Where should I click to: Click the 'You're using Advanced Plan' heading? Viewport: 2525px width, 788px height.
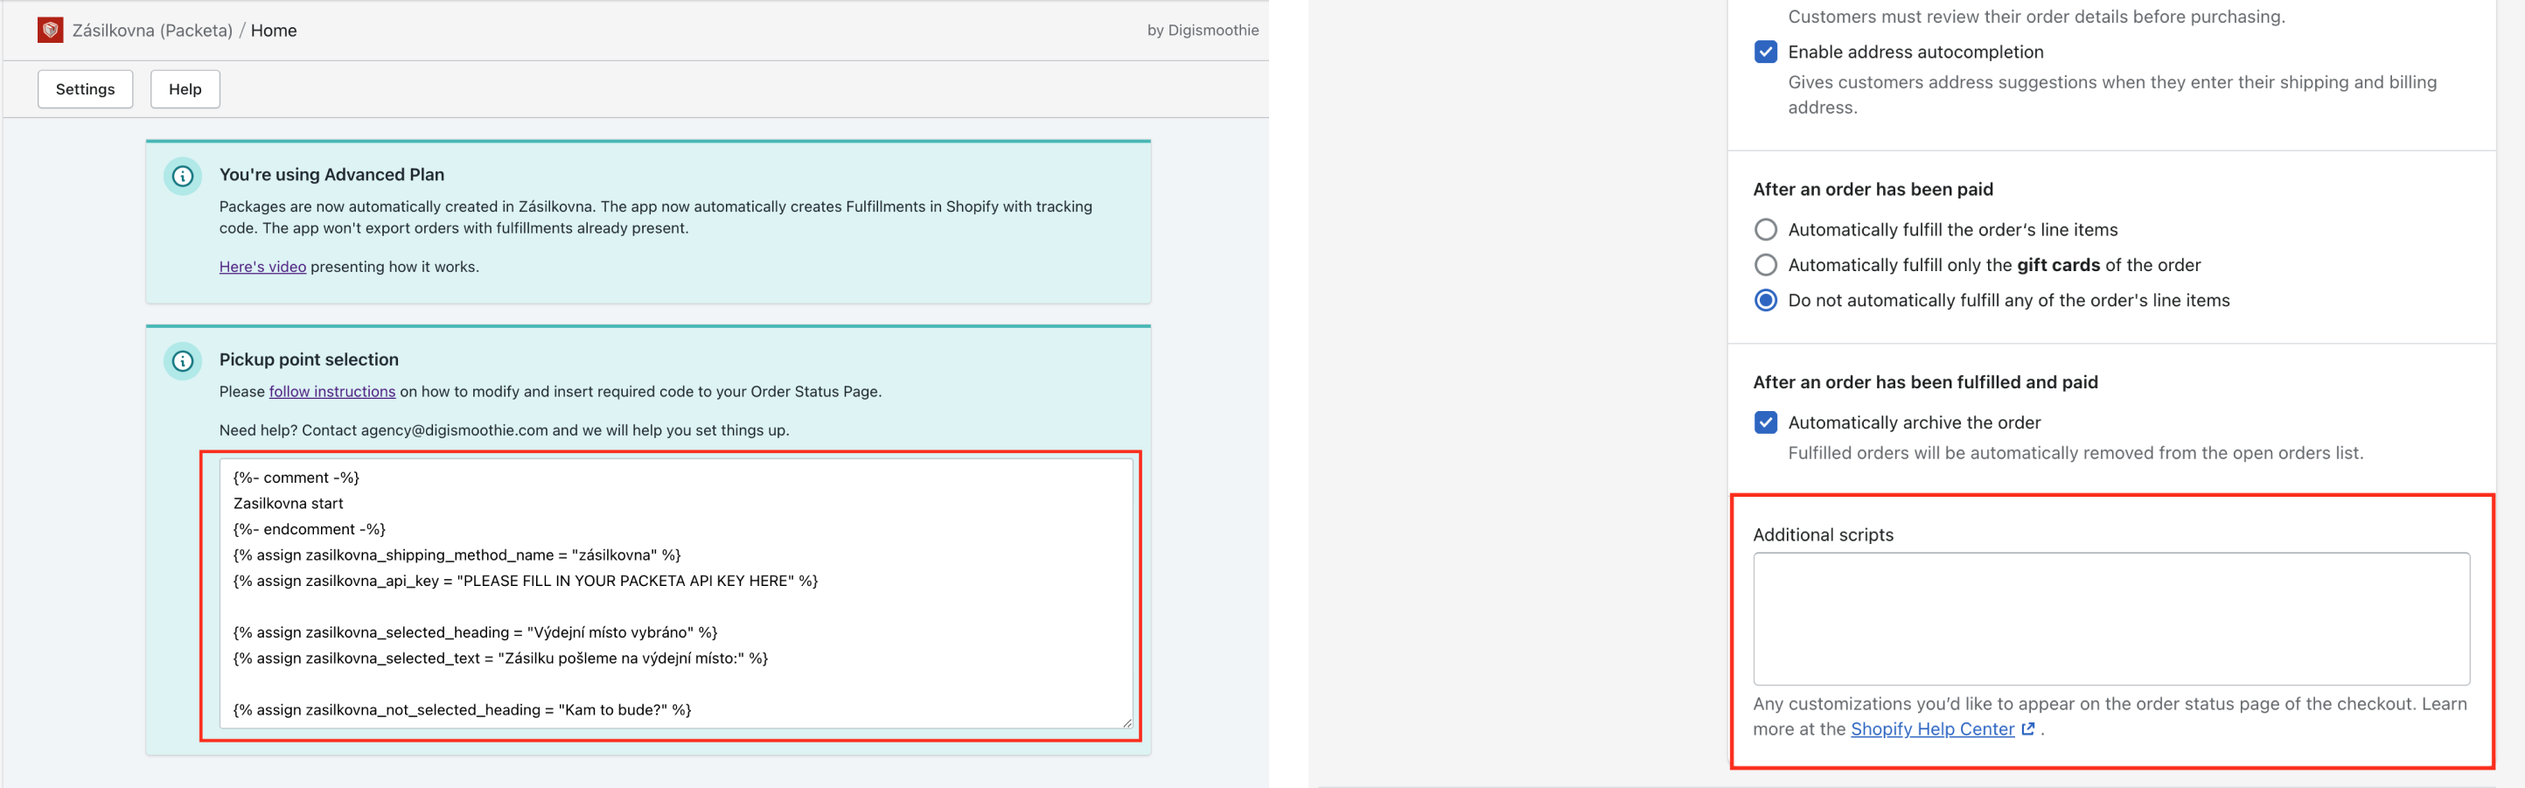pyautogui.click(x=331, y=174)
